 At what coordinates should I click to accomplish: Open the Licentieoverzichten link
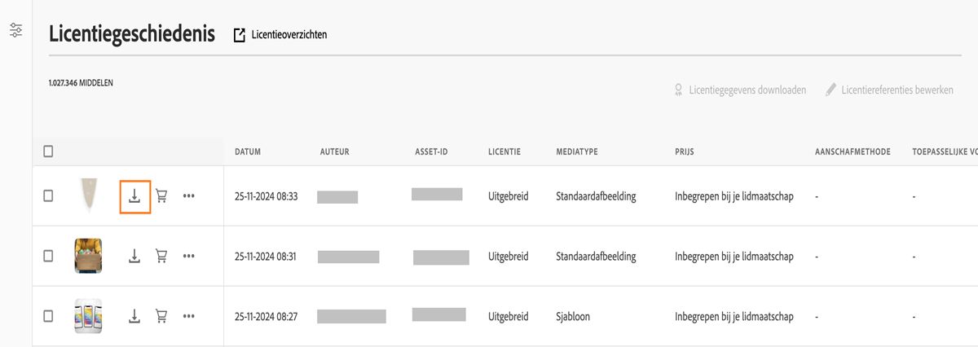[x=289, y=34]
